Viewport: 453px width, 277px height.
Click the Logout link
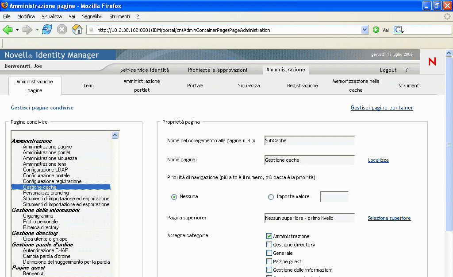tap(388, 70)
